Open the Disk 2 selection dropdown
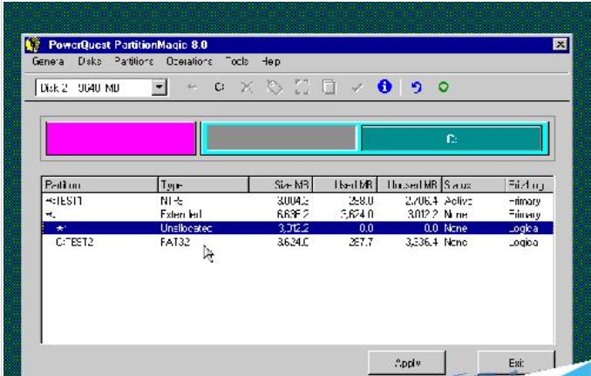 pyautogui.click(x=159, y=89)
